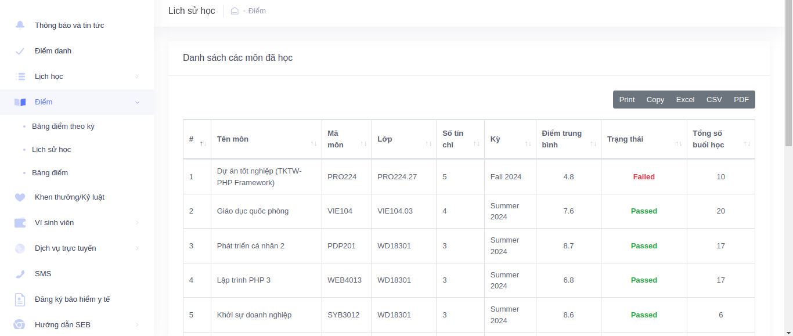Export the table to Excel
This screenshot has width=793, height=336.
685,99
